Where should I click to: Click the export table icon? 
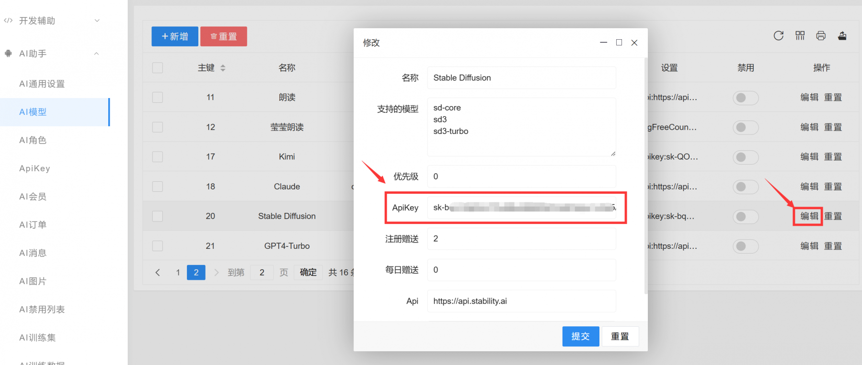point(842,36)
